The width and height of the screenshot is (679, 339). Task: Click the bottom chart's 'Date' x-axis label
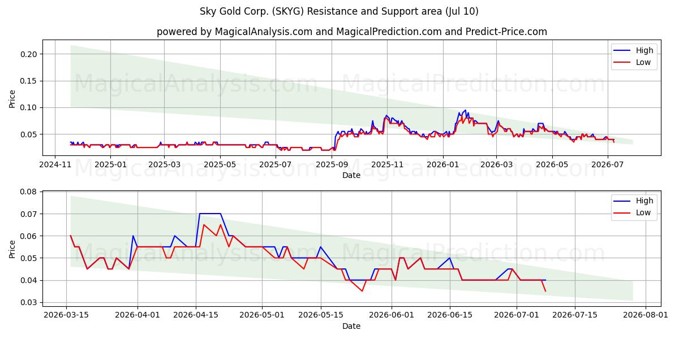[x=351, y=326]
